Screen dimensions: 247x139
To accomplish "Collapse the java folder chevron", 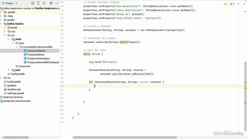I will point(13,43).
